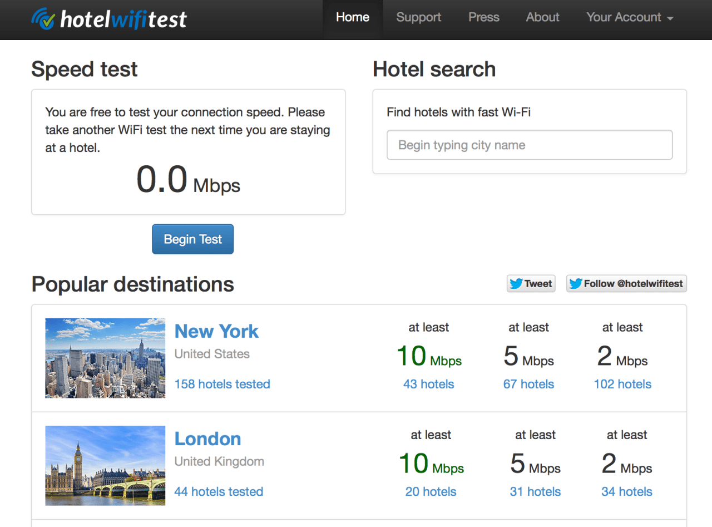
Task: Focus the city name search field
Action: click(x=530, y=145)
